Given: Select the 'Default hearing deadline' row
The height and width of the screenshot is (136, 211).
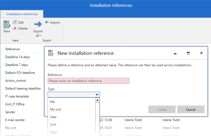Looking at the screenshot, I should tap(23, 88).
